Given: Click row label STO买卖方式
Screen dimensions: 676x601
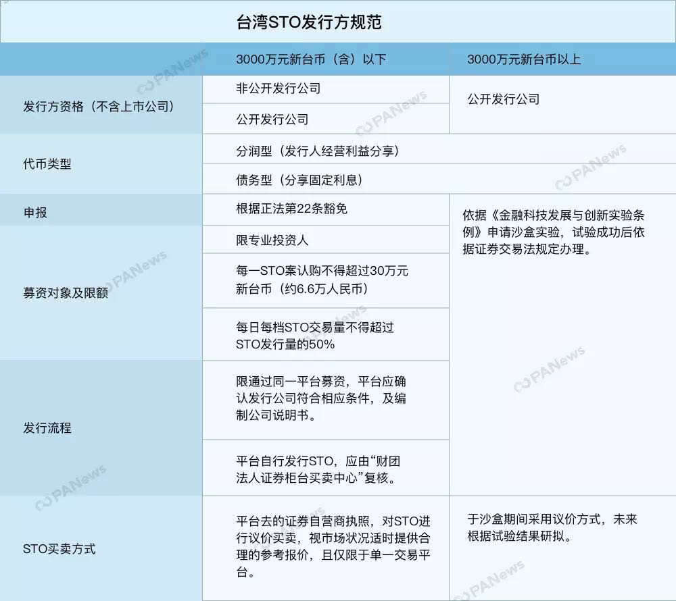Looking at the screenshot, I should (x=59, y=549).
